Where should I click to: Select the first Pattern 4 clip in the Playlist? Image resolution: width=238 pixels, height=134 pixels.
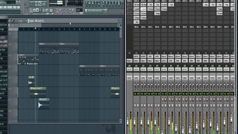[89, 70]
